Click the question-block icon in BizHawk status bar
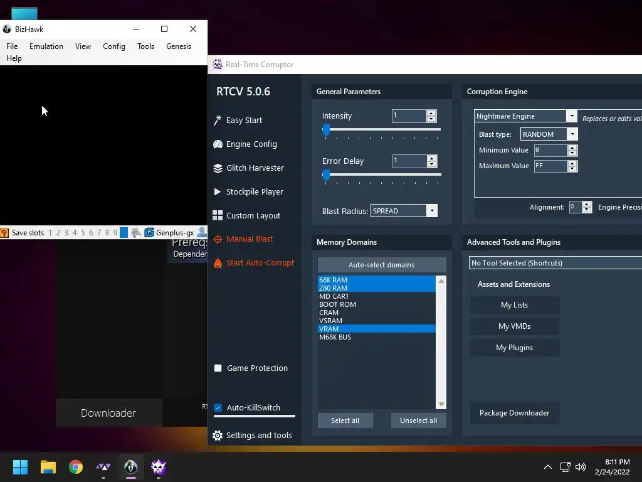642x482 pixels. pos(4,233)
